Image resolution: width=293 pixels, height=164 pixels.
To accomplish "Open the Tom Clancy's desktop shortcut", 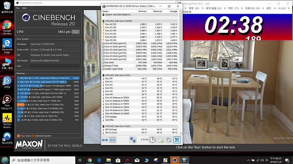I will click(7, 102).
